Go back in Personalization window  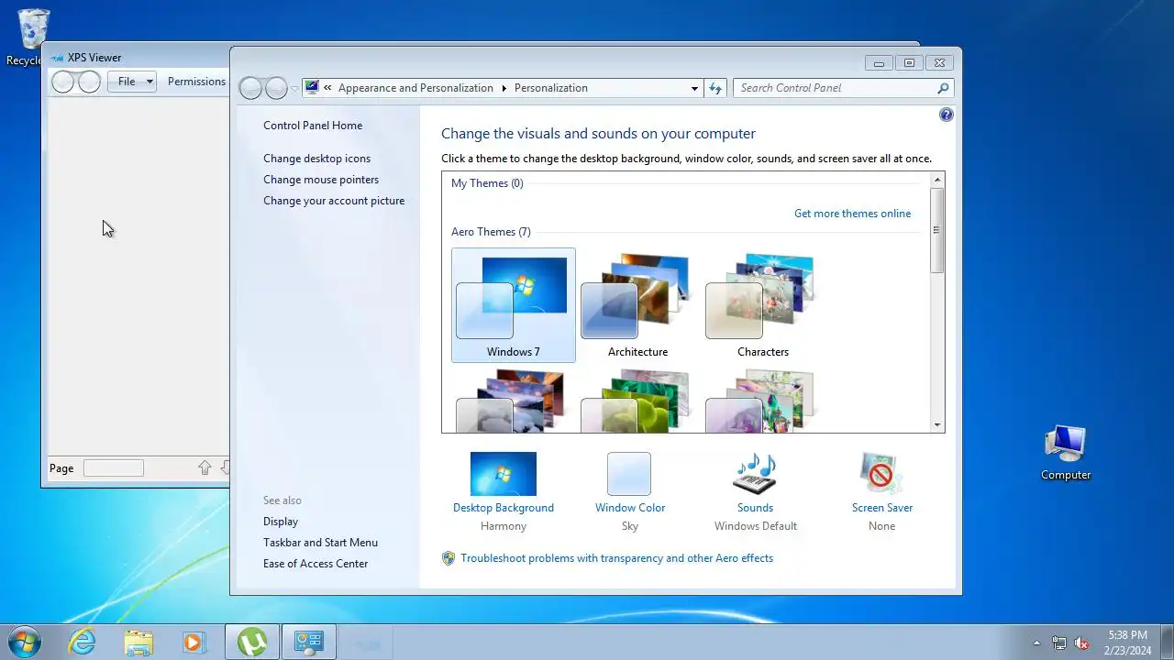click(251, 88)
